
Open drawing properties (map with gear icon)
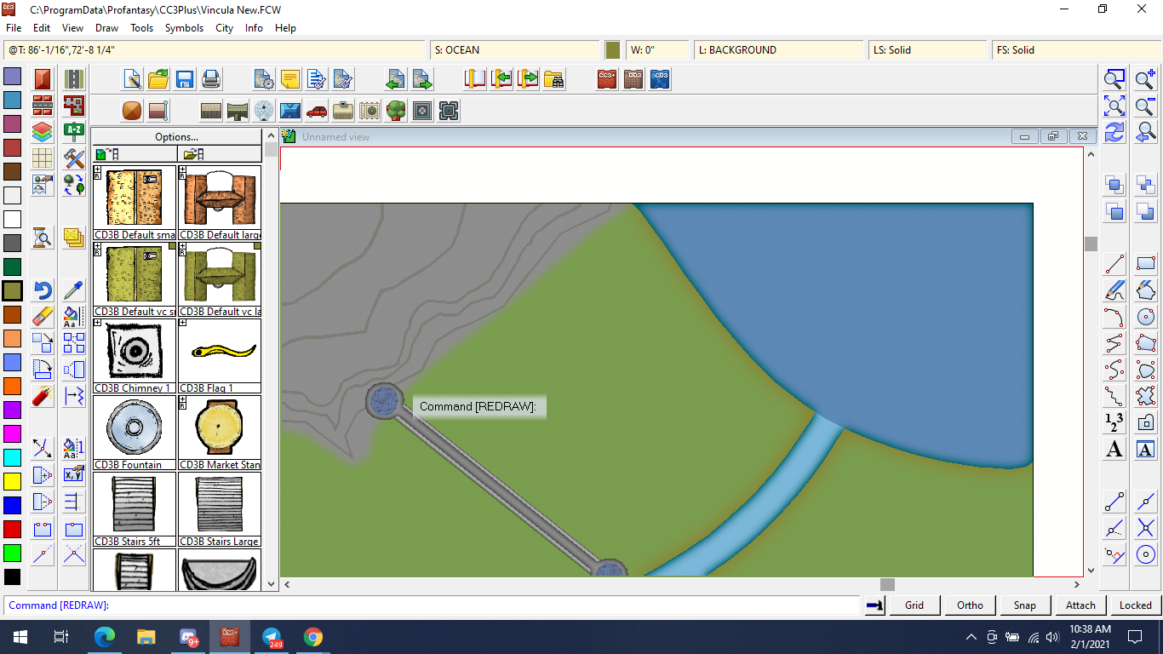point(264,80)
